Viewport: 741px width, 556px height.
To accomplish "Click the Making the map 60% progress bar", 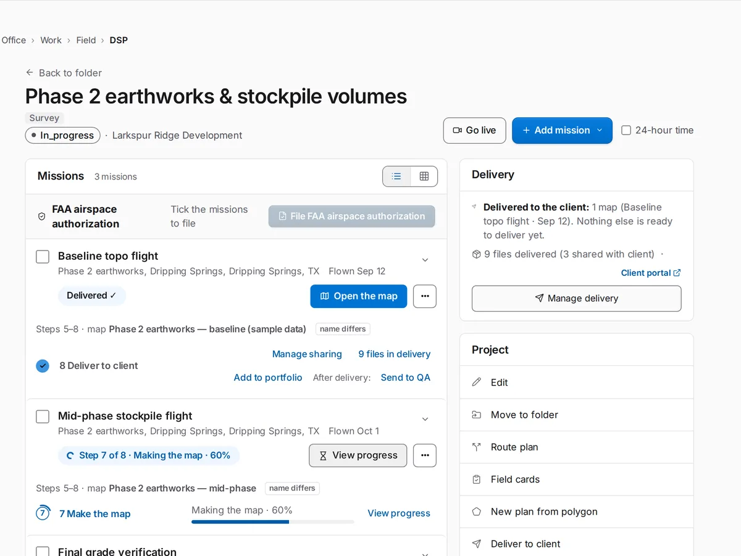I will coord(272,522).
